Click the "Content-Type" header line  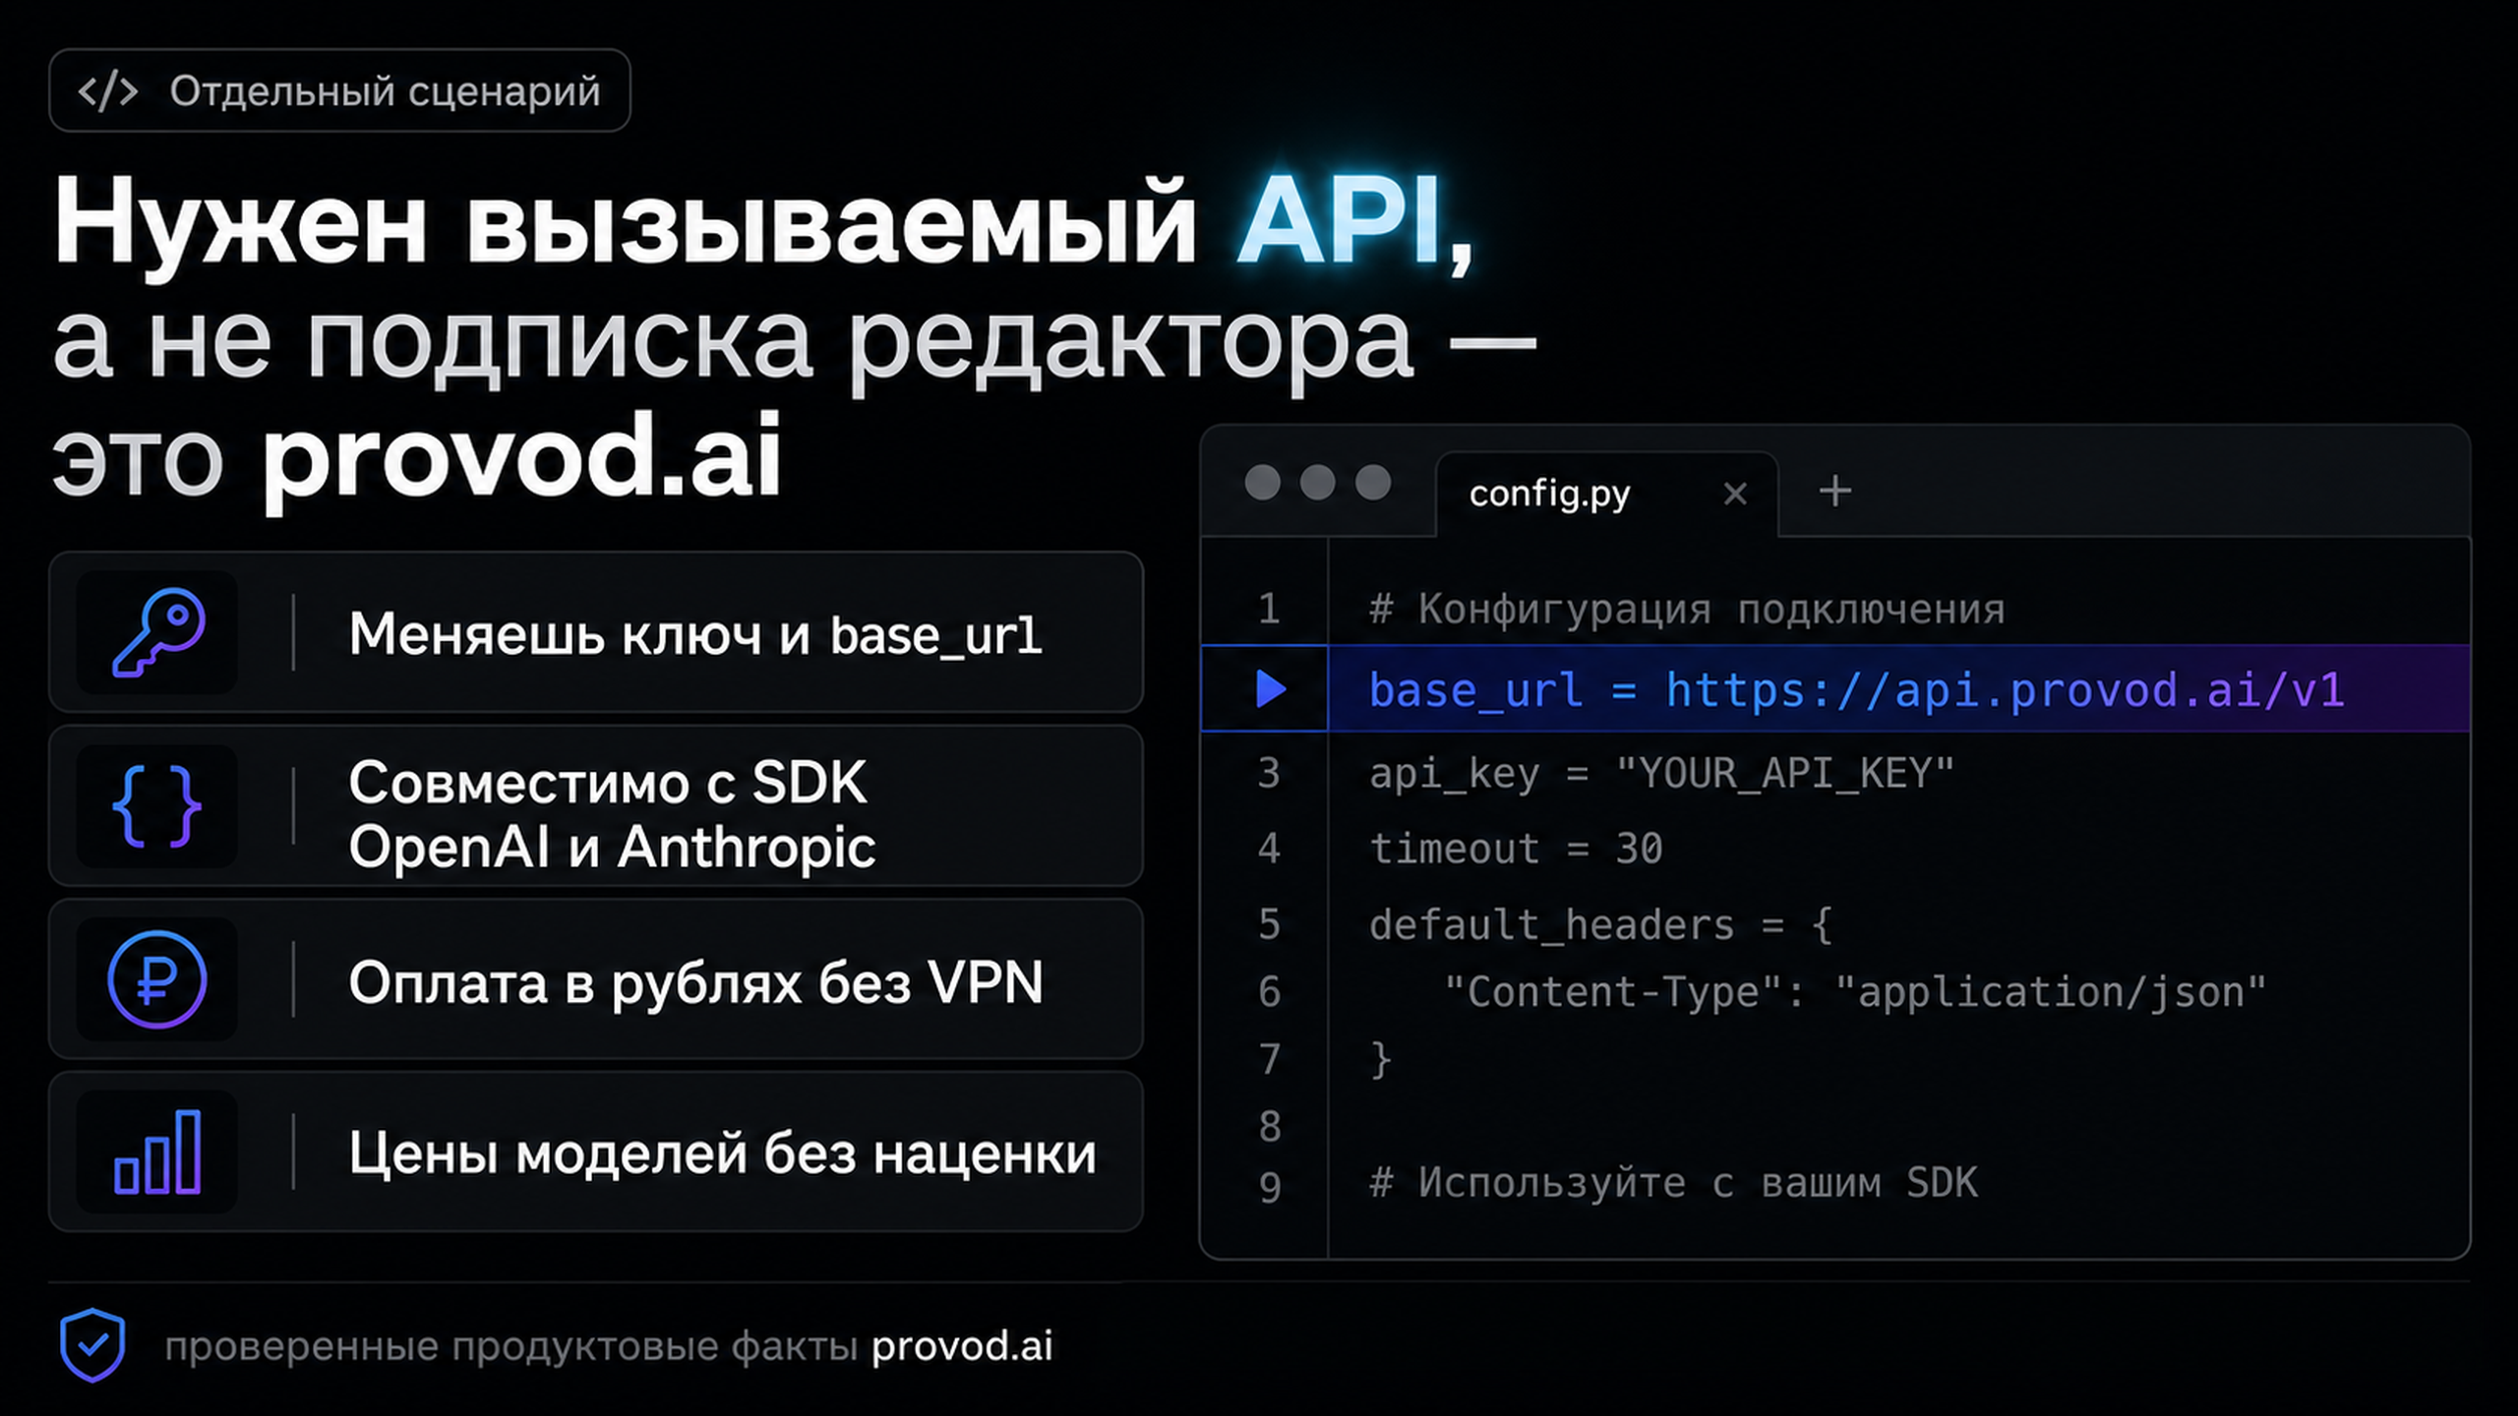click(x=1854, y=991)
